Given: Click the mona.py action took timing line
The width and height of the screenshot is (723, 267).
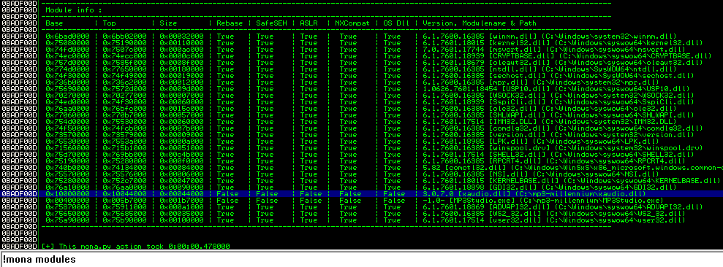Looking at the screenshot, I should 361,247.
